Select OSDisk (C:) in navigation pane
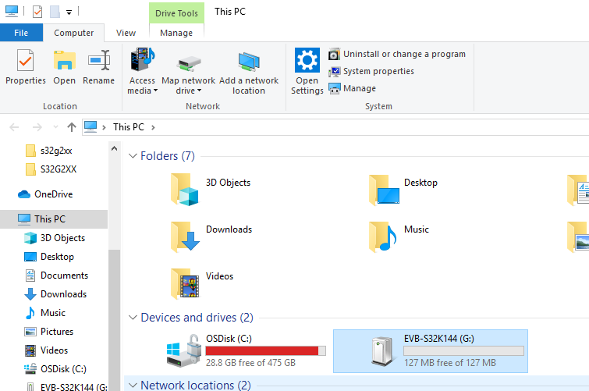Screen dimensions: 589x391 click(x=55, y=369)
